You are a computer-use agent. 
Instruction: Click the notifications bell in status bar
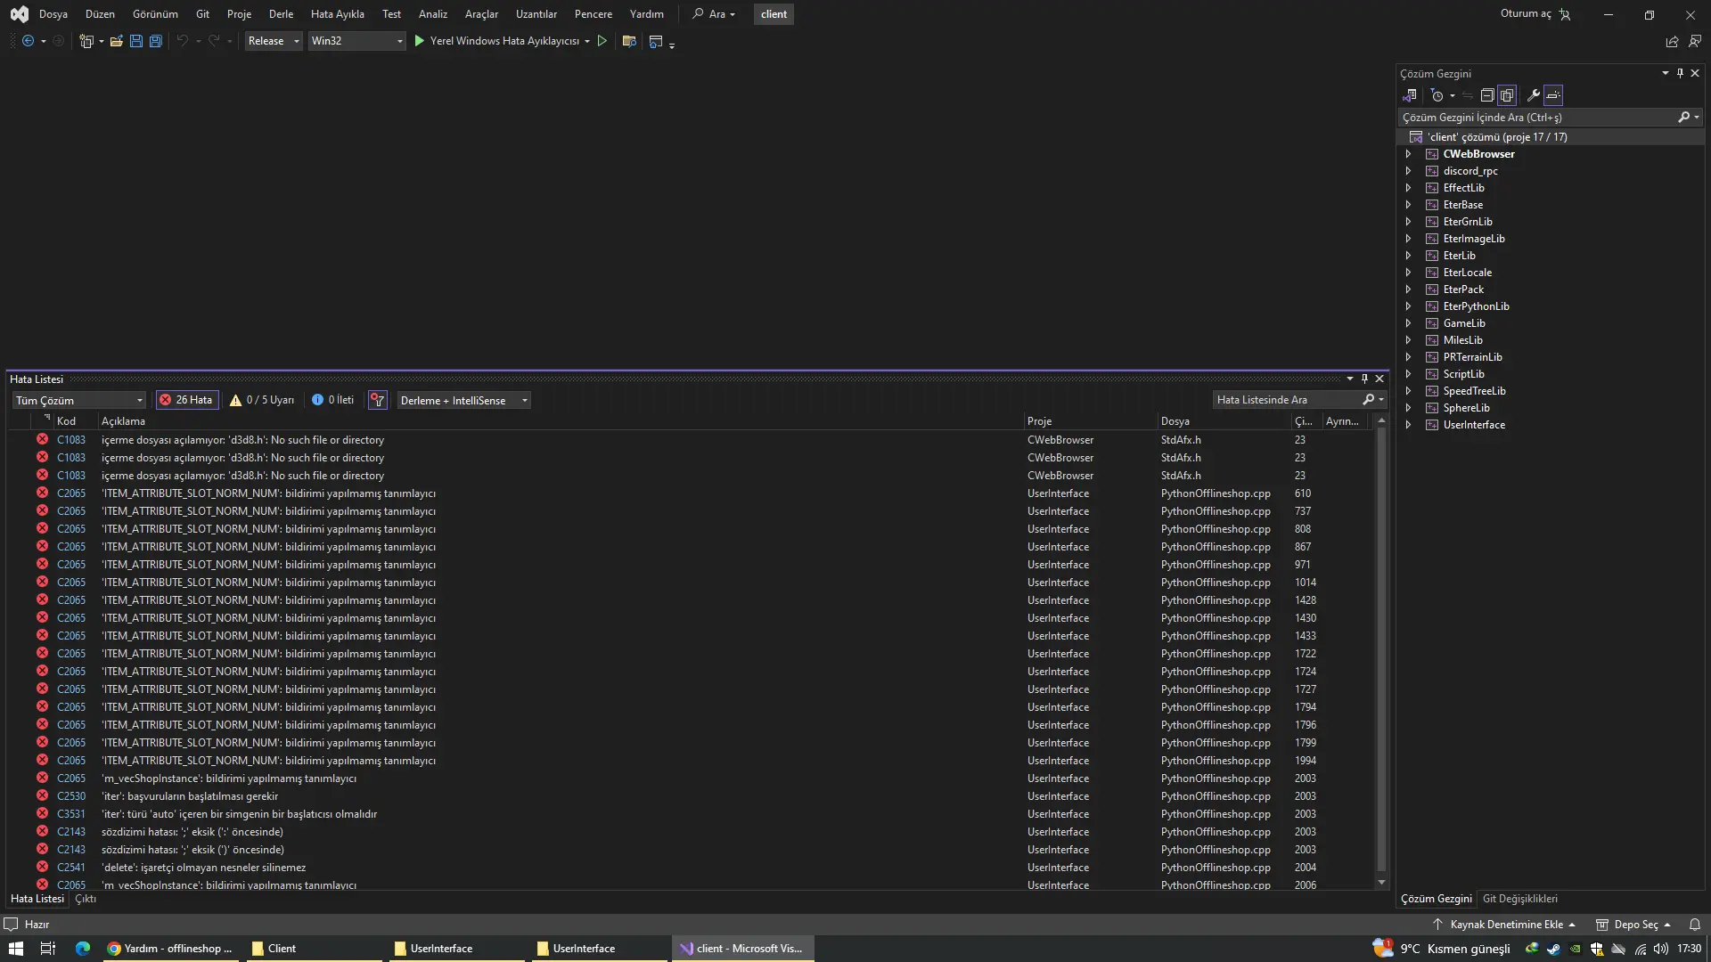[x=1694, y=925]
